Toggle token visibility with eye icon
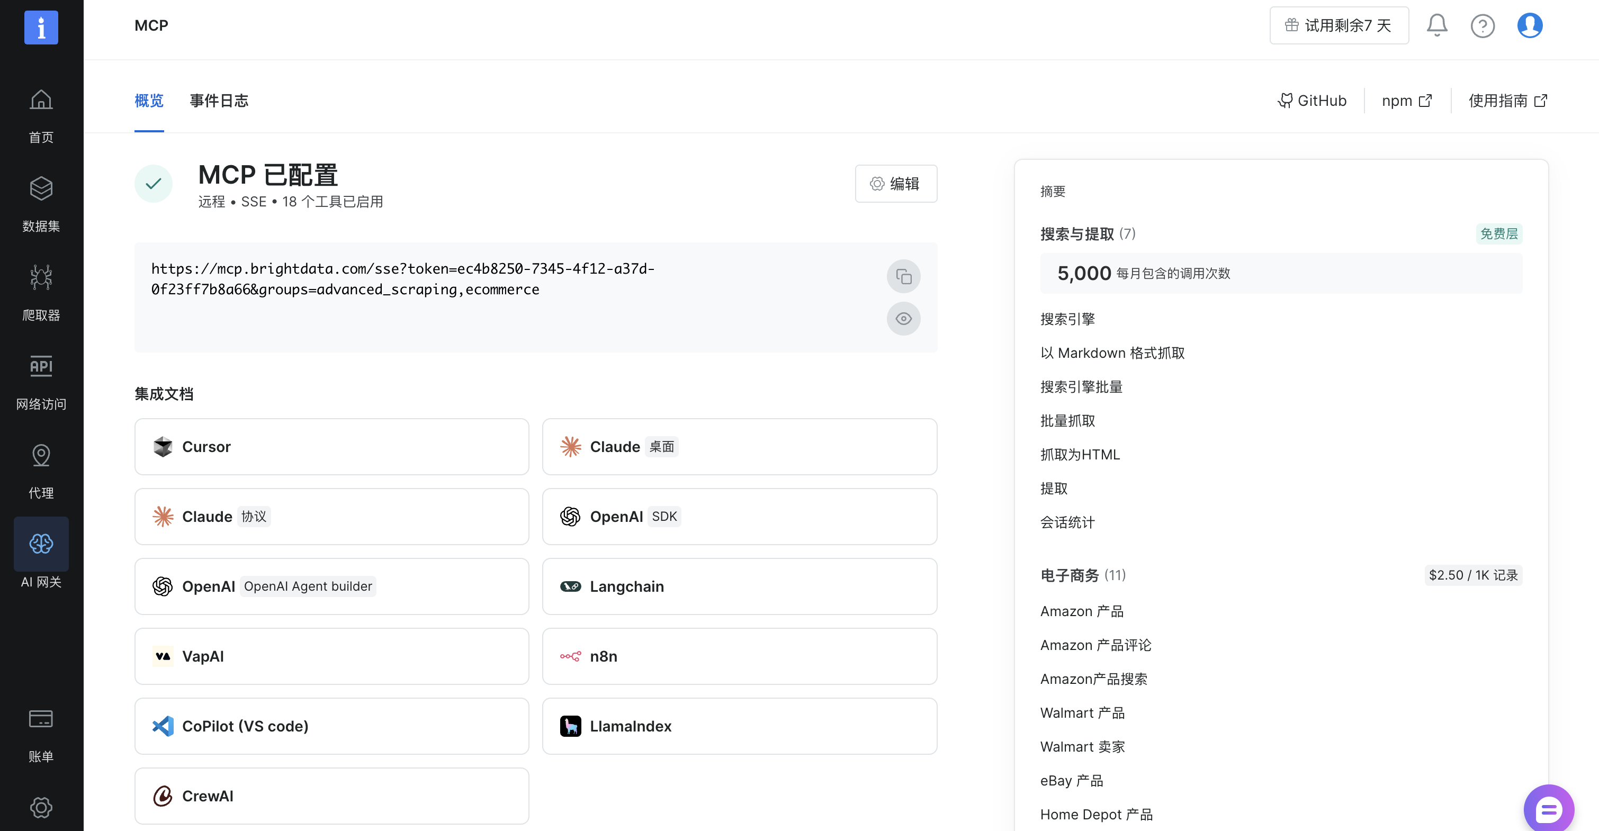Viewport: 1599px width, 831px height. (x=903, y=319)
